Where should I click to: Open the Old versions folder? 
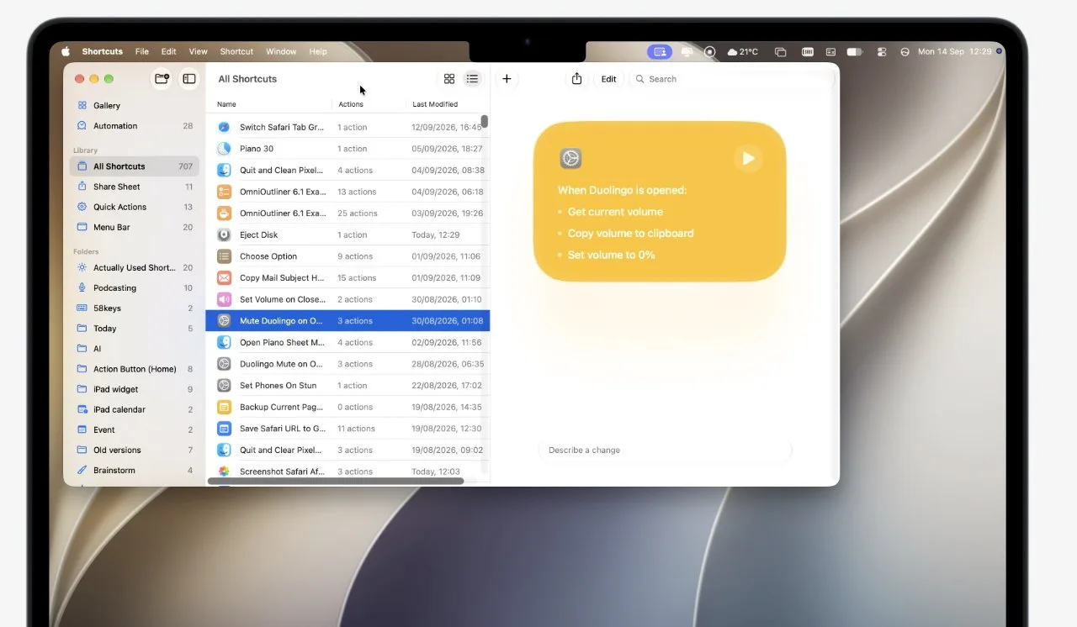(135, 450)
